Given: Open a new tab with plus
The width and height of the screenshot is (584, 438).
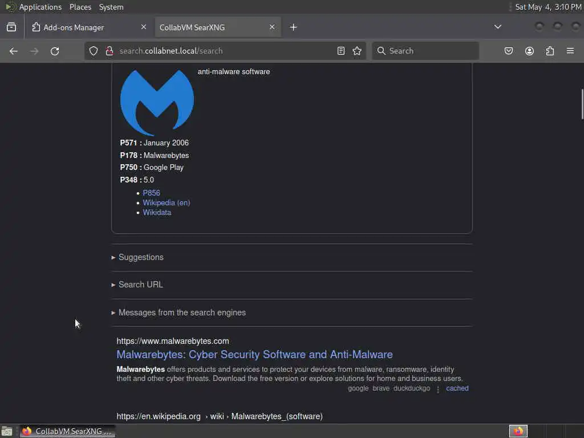Looking at the screenshot, I should coord(294,27).
